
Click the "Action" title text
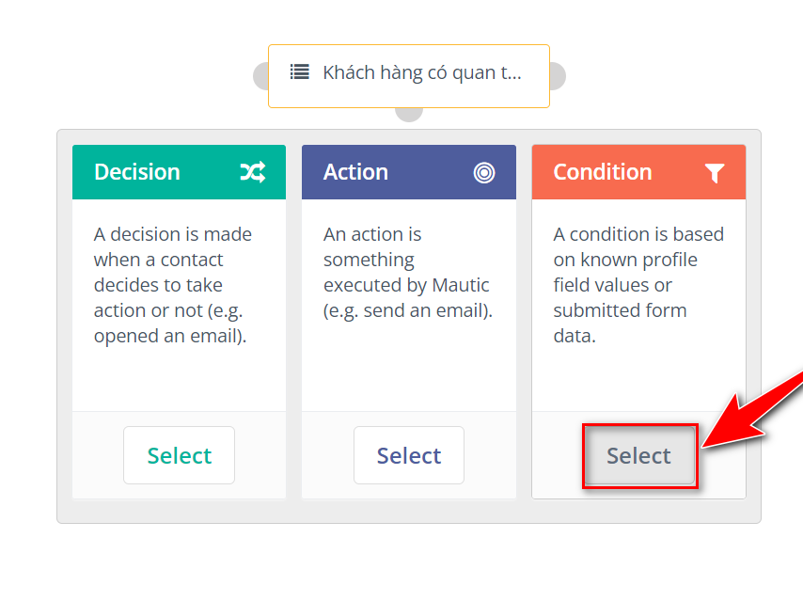(x=355, y=172)
